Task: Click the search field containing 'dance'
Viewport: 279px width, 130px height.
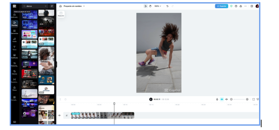Action: (35, 6)
